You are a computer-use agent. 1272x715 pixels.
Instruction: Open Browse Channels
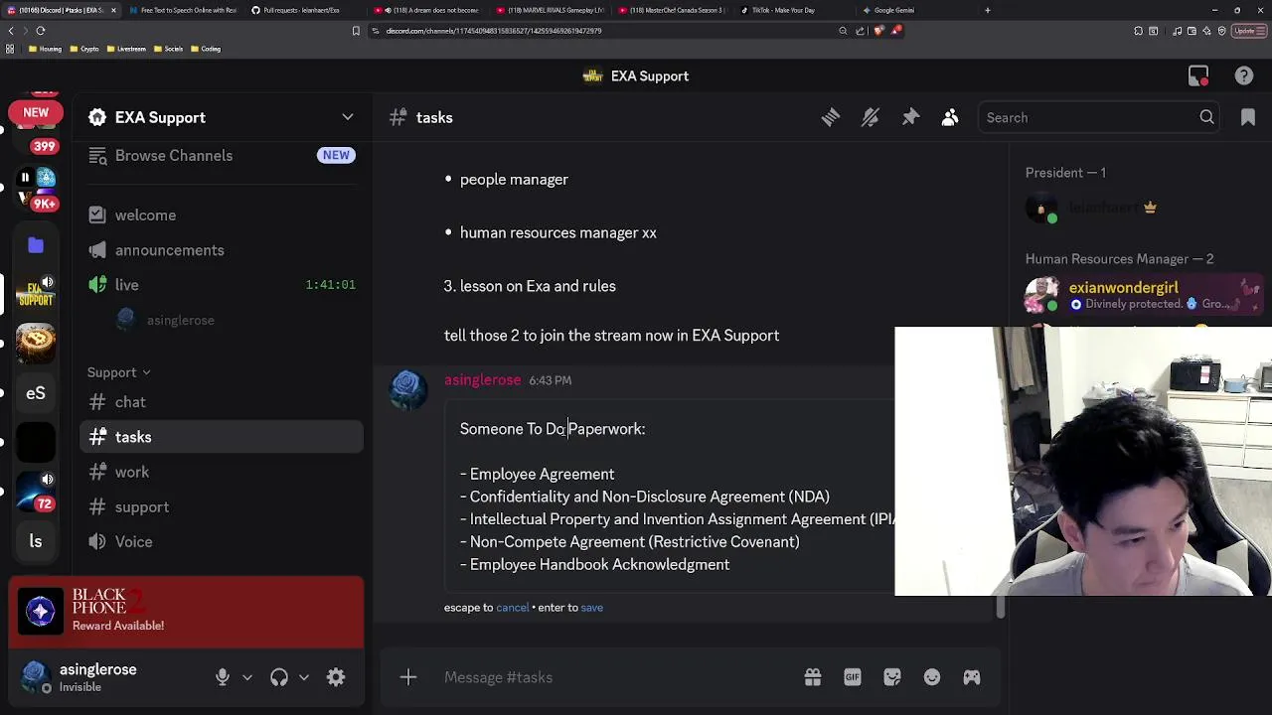coord(221,156)
